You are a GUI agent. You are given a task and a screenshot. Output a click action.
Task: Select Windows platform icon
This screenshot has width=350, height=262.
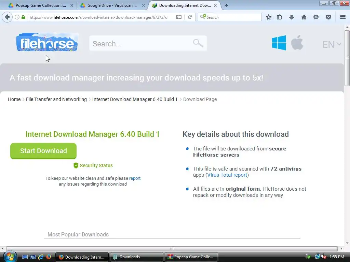(x=279, y=43)
